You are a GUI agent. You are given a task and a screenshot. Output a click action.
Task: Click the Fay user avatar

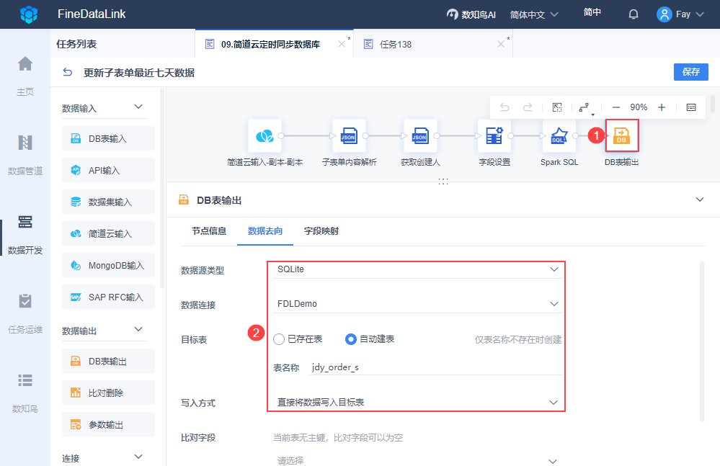[x=664, y=14]
